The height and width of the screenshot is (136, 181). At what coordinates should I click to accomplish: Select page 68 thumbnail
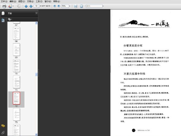pyautogui.click(x=17, y=34)
